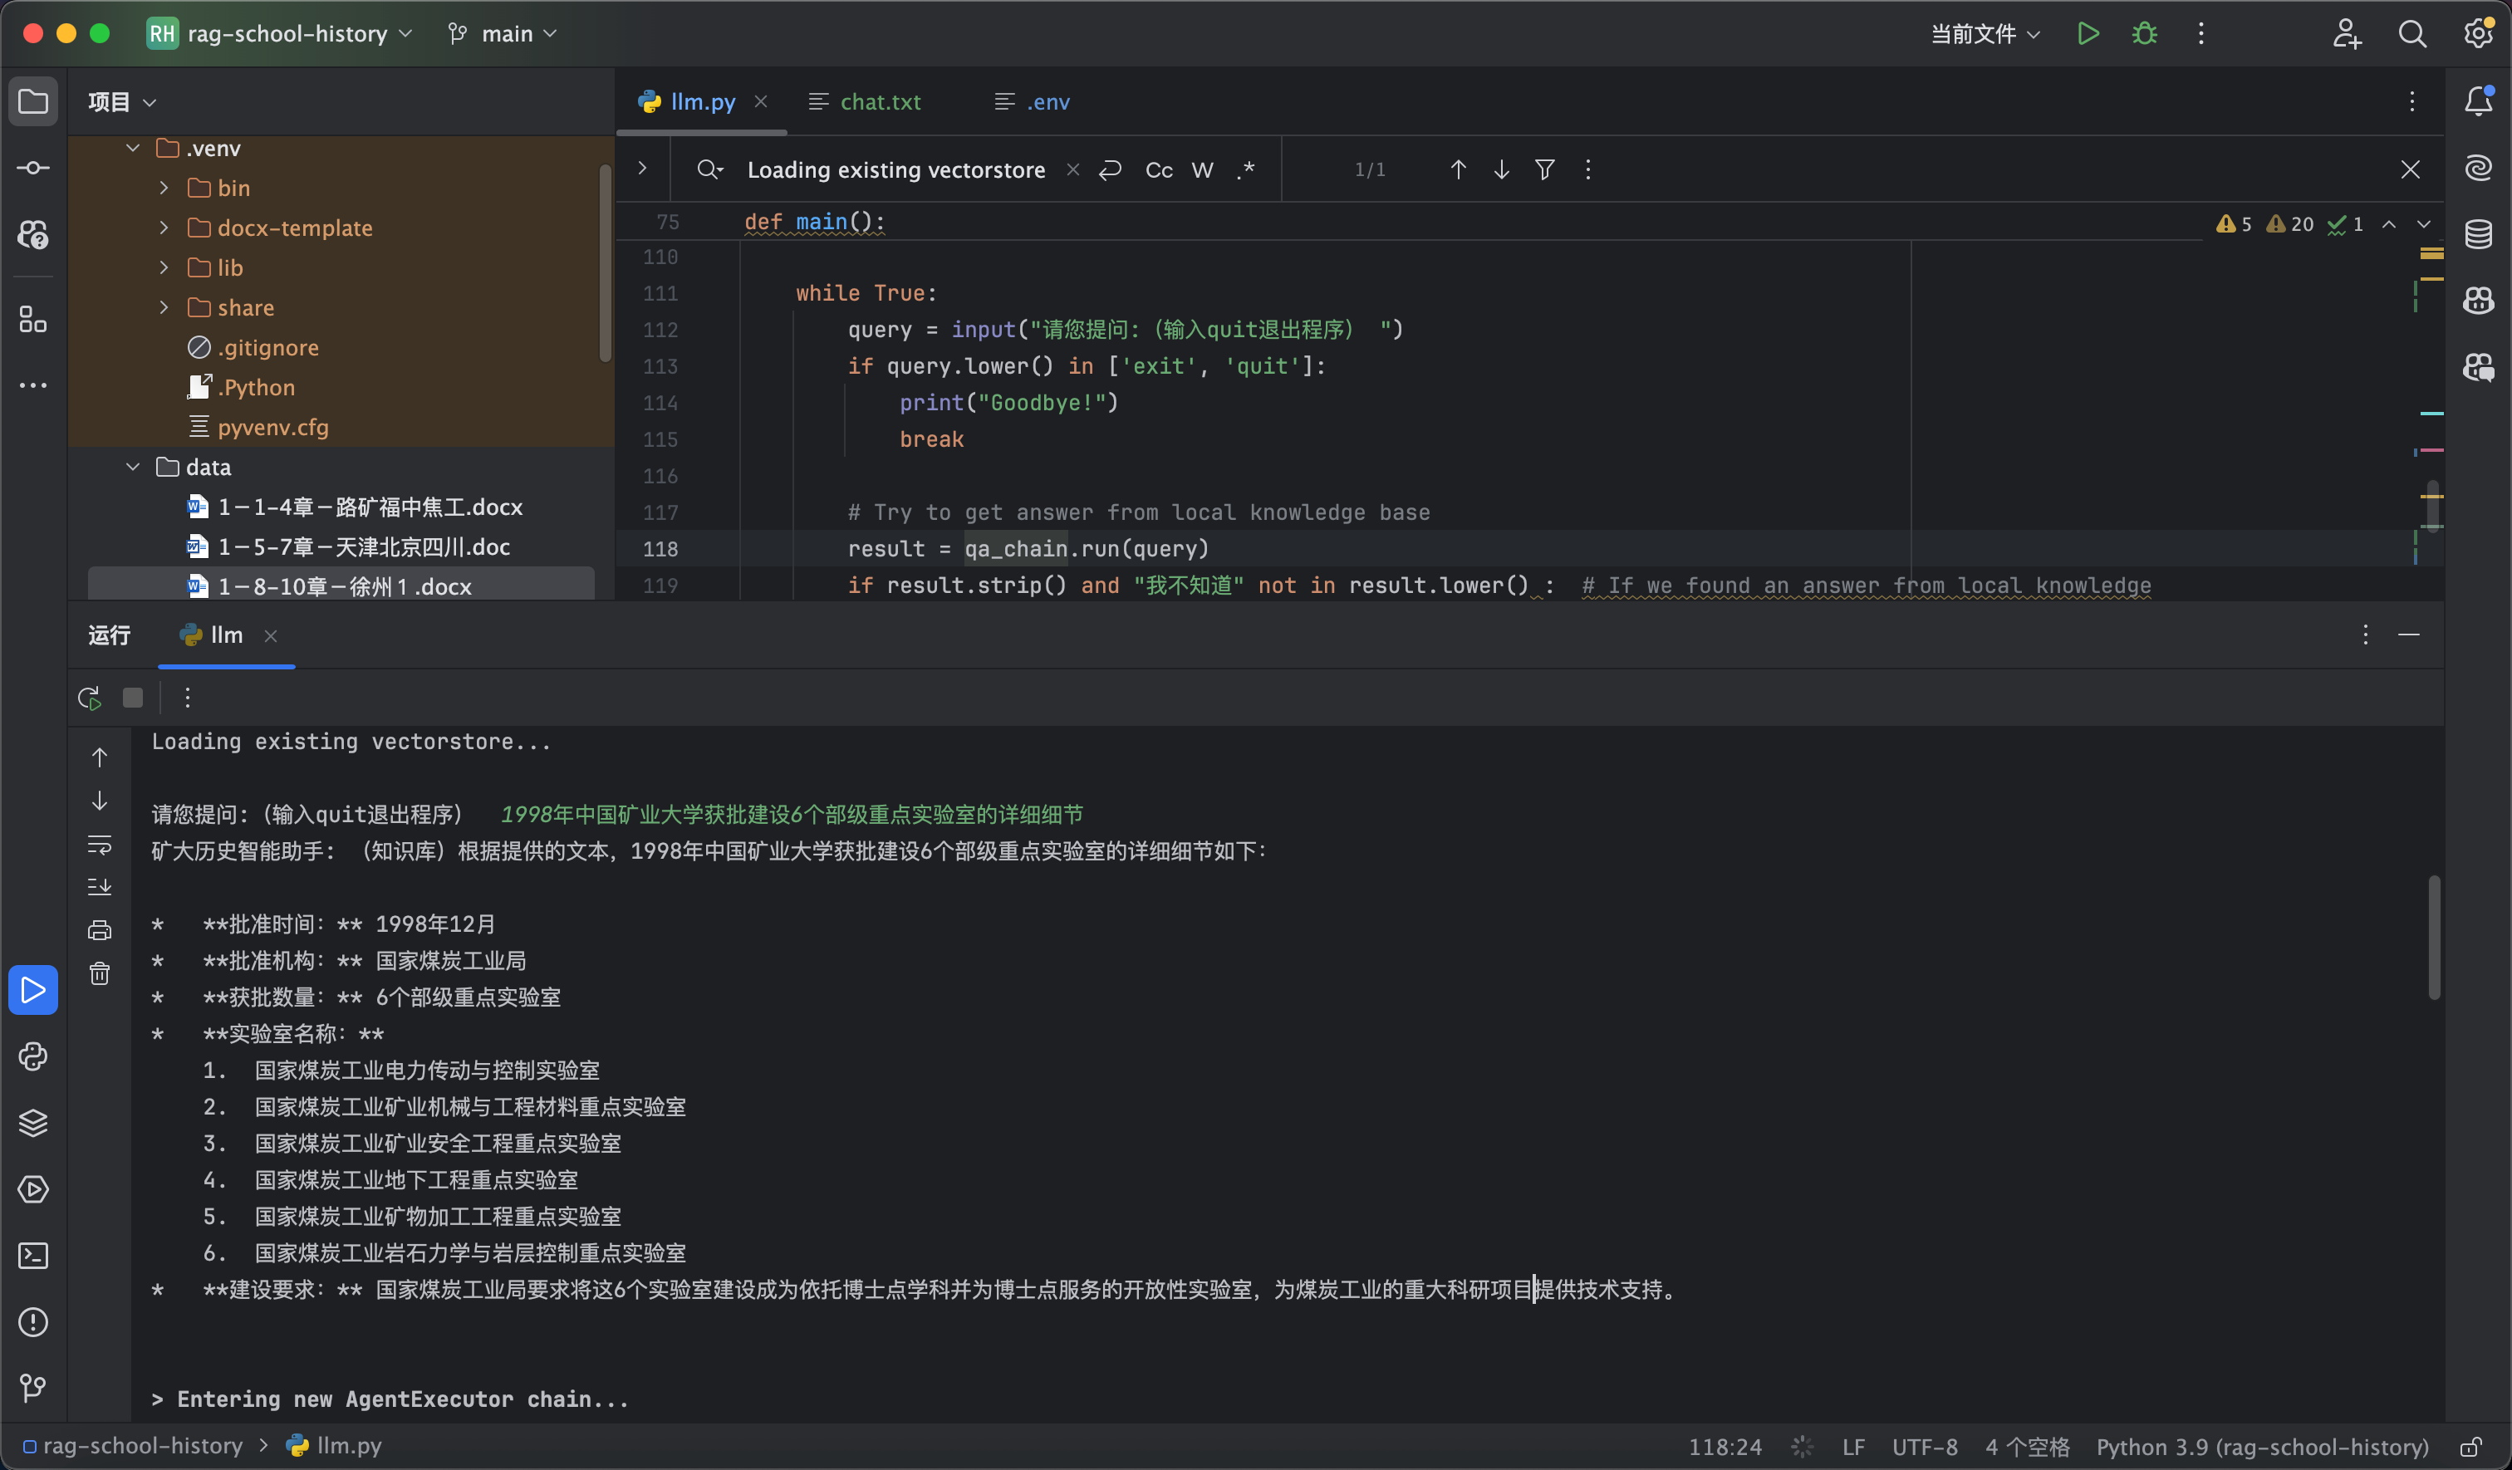Image resolution: width=2512 pixels, height=1470 pixels.
Task: Switch to the chat.txt editor tab
Action: click(879, 101)
